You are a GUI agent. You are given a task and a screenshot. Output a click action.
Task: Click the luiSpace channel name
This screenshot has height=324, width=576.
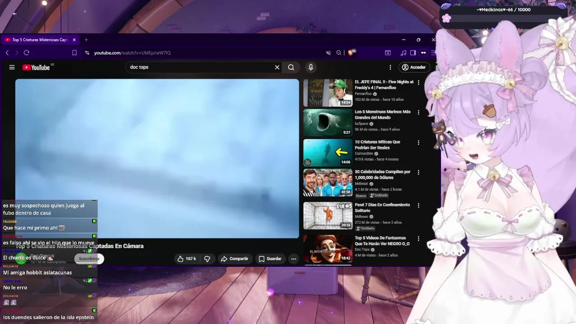361,123
